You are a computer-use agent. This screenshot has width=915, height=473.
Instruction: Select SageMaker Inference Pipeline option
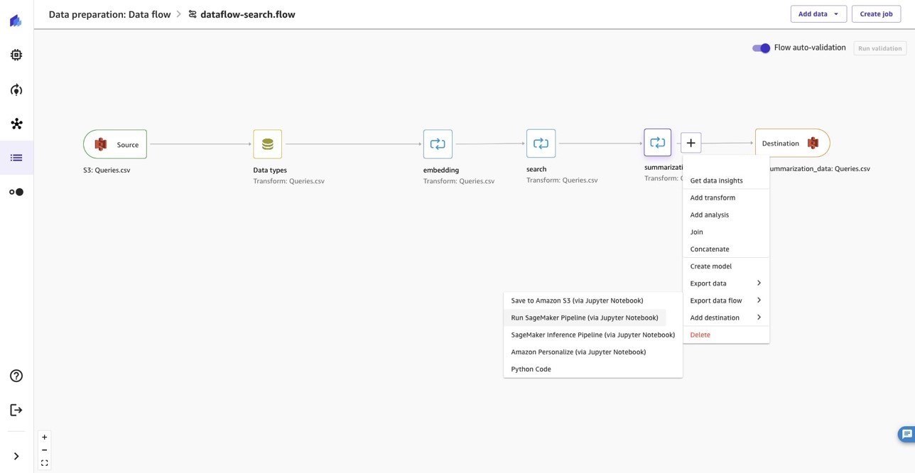[593, 335]
